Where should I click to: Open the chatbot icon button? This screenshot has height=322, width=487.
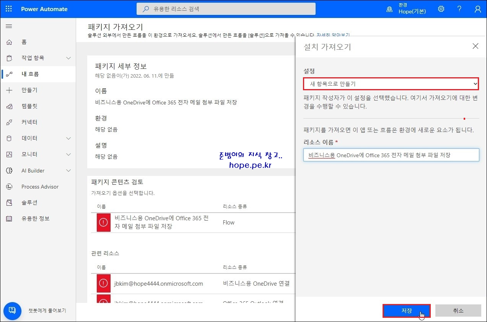pyautogui.click(x=12, y=310)
